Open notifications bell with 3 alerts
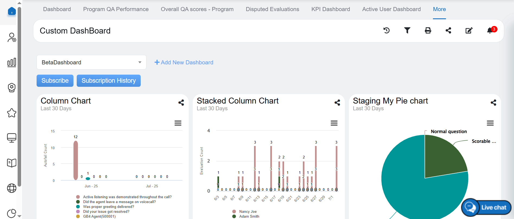This screenshot has width=514, height=219. coord(490,31)
